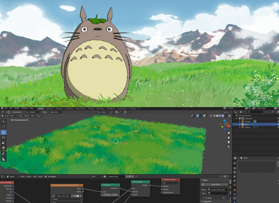This screenshot has height=203, width=279.
Task: Select the Scale tool
Action: 4,143
